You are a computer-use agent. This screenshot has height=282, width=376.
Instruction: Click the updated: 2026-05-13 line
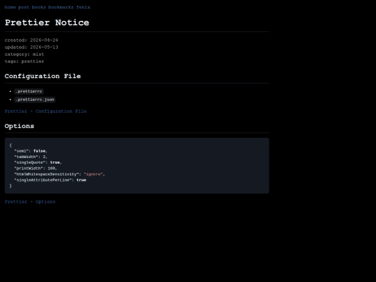pyautogui.click(x=31, y=47)
